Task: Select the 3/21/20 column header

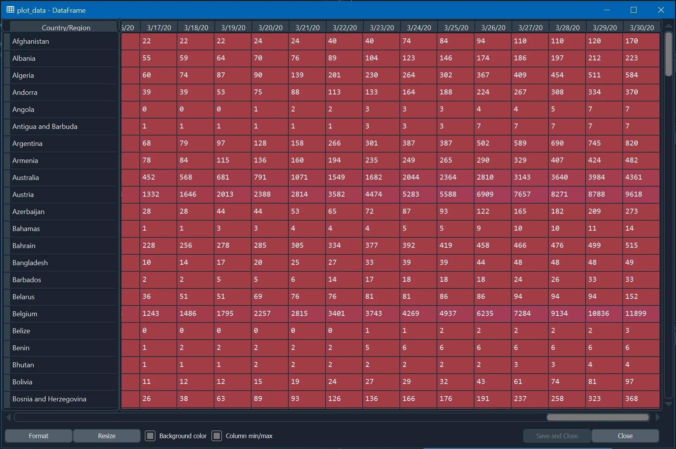Action: click(308, 27)
